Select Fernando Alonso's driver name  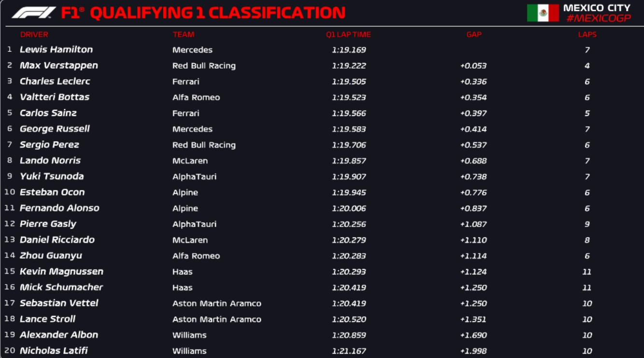(59, 208)
